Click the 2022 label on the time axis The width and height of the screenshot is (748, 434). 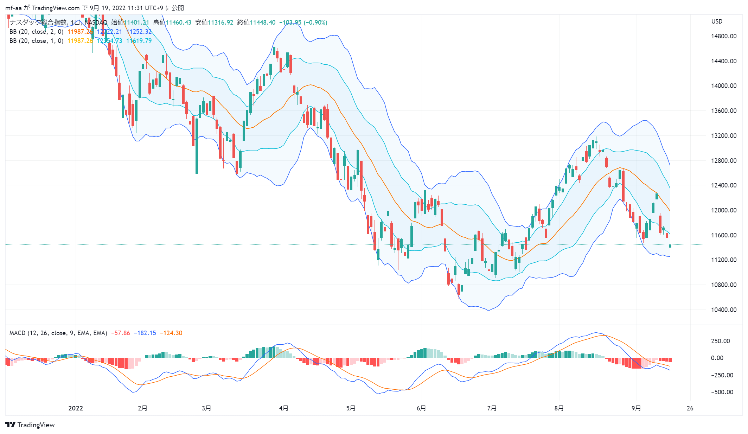click(76, 408)
